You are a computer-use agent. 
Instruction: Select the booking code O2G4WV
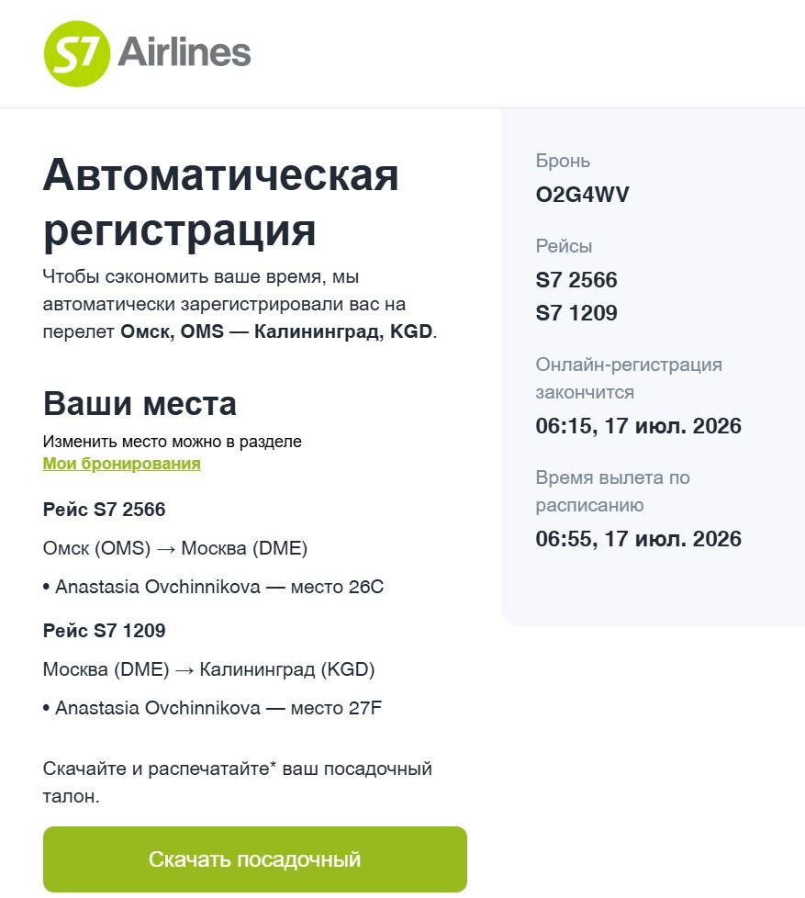tap(582, 195)
